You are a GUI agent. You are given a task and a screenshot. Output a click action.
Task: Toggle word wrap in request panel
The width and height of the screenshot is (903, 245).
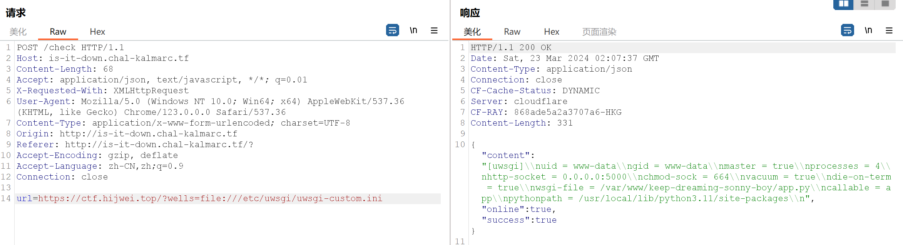pyautogui.click(x=392, y=30)
